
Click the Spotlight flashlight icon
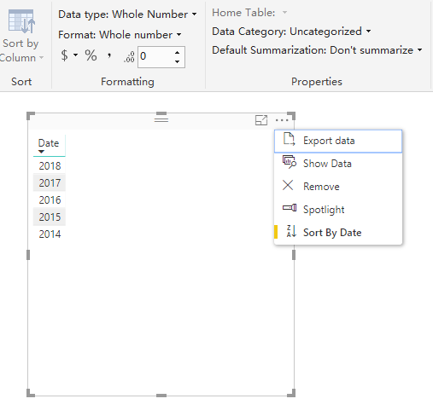coord(290,208)
